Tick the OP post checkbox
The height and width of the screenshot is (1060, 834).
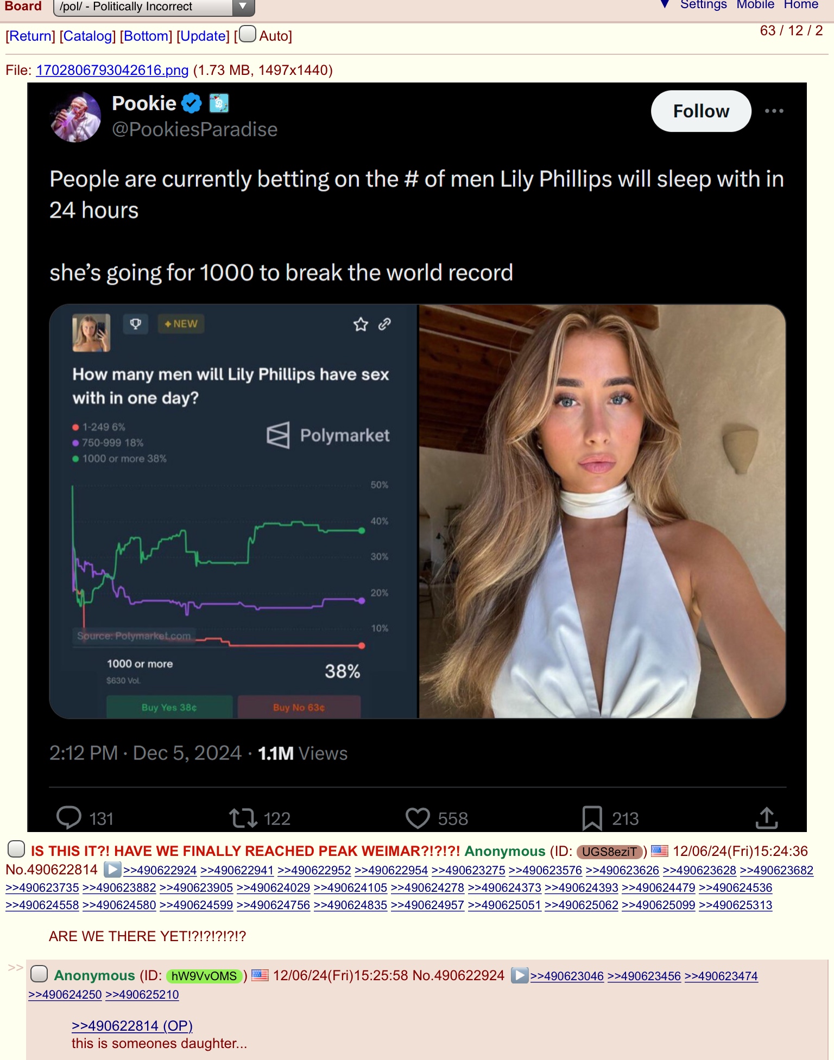(16, 848)
